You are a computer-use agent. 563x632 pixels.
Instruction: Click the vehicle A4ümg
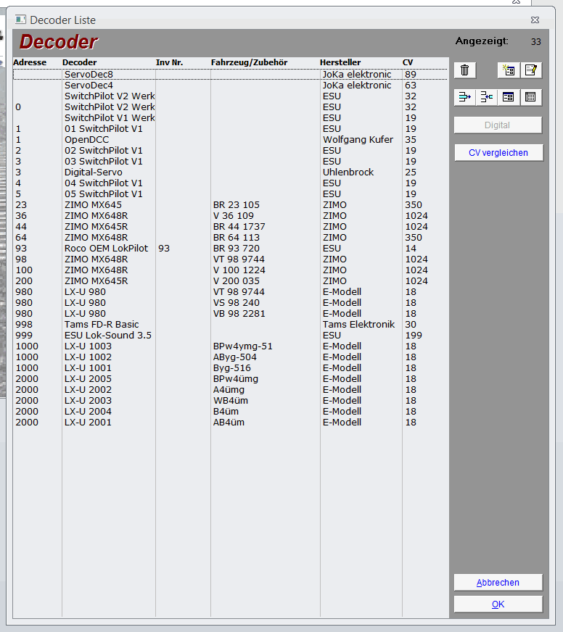point(229,390)
